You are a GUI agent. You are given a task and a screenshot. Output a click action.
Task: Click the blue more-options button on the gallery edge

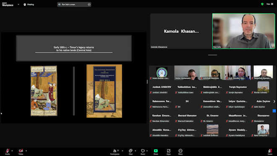pos(274,111)
